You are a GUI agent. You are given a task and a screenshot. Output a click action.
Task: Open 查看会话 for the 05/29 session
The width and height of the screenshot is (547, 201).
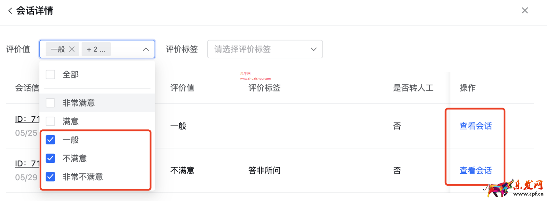pyautogui.click(x=475, y=170)
